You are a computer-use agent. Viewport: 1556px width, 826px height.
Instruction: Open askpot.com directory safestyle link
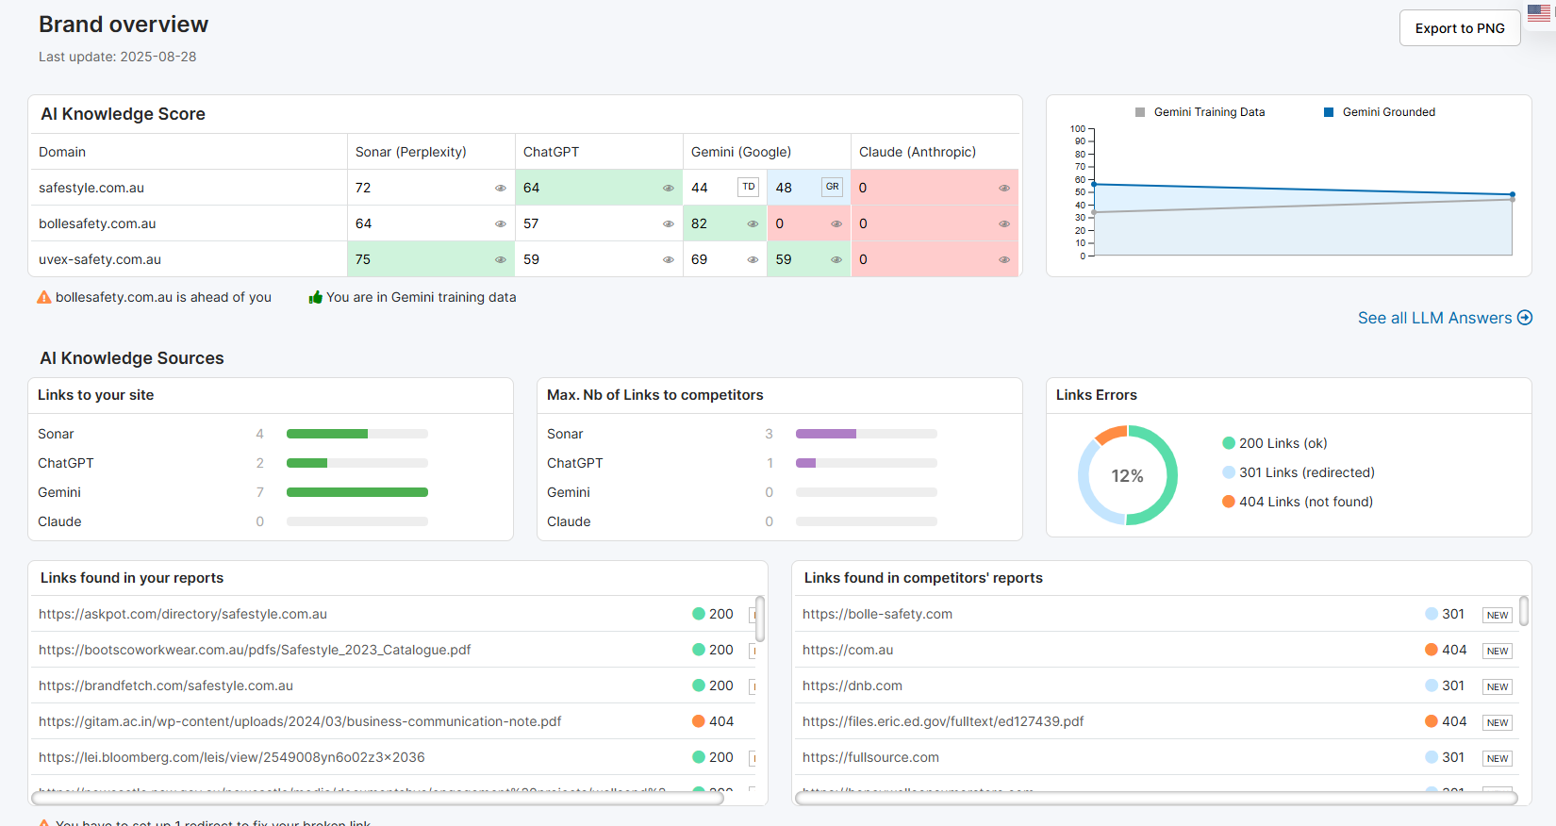(183, 614)
